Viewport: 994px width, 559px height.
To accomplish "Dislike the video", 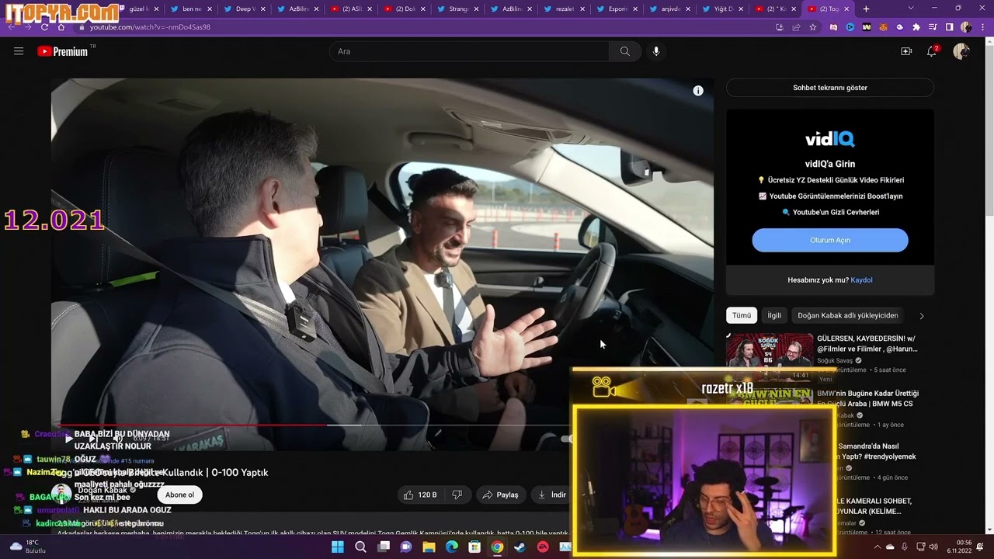I will (457, 495).
